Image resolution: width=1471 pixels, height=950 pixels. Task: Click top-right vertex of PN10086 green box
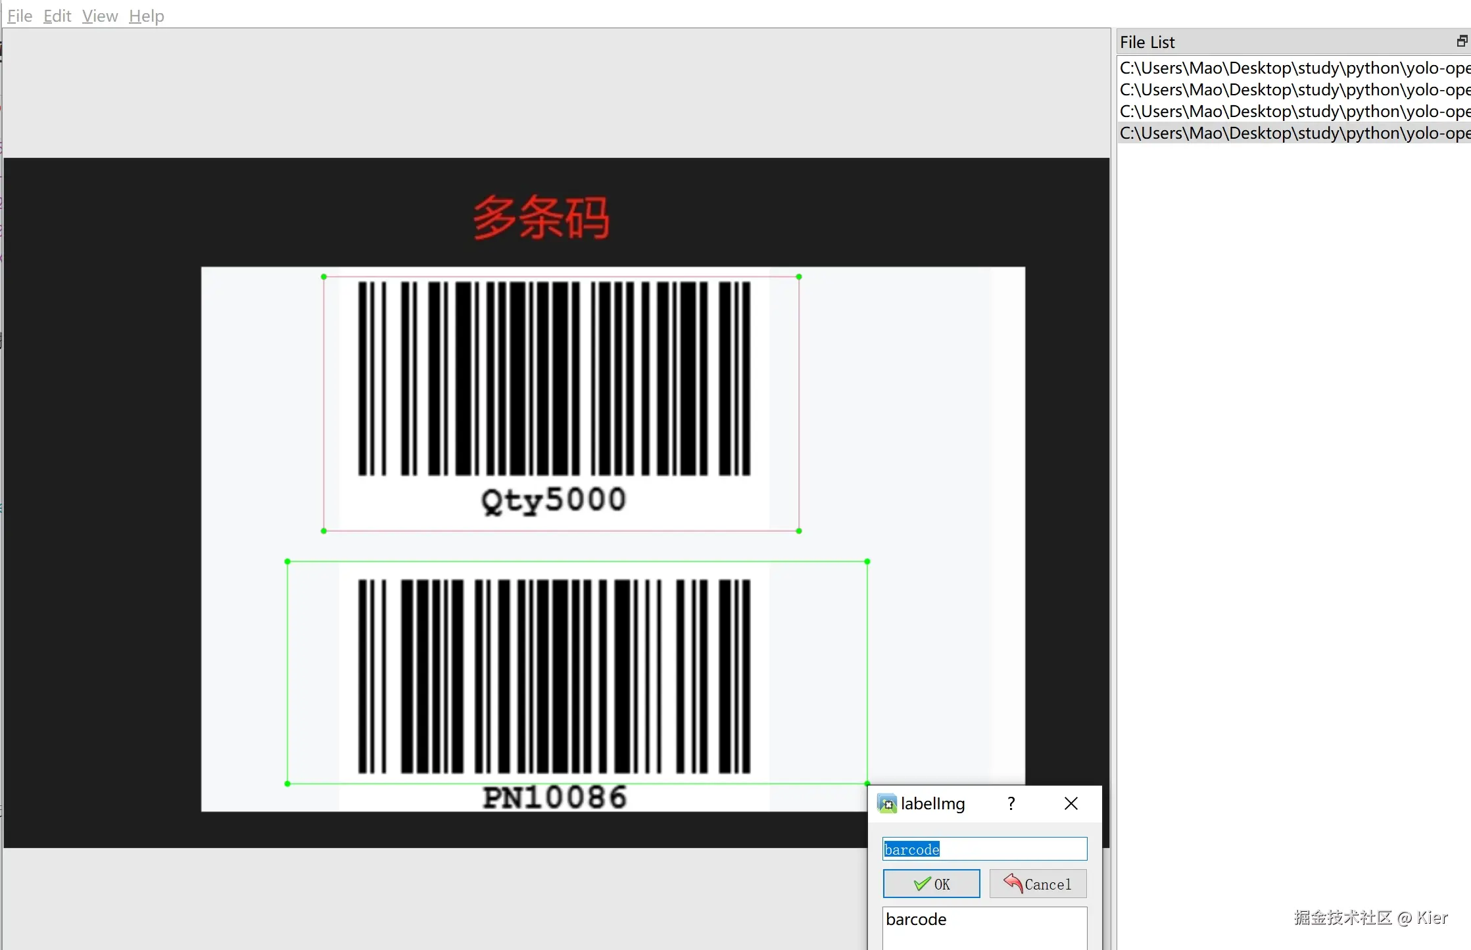[867, 561]
